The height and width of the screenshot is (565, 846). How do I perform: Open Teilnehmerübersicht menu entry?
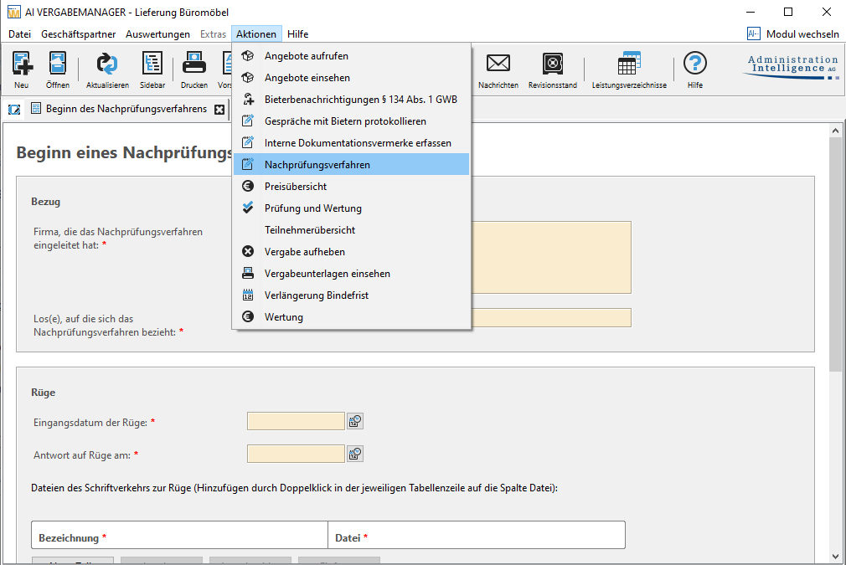[351, 230]
